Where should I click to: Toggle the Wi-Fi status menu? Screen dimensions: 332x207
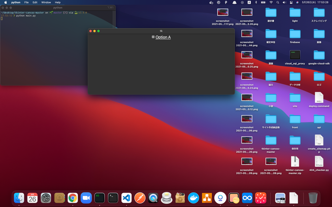point(271,2)
